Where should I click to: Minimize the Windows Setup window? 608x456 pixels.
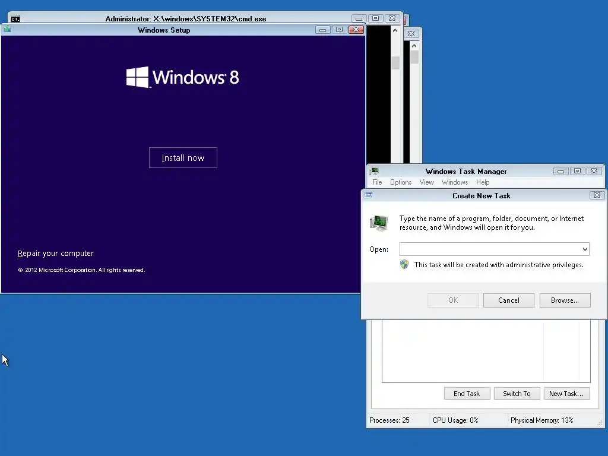point(322,30)
